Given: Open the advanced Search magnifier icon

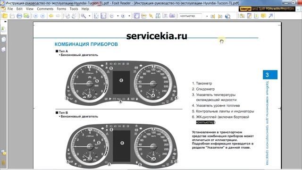Looking at the screenshot, I should (227, 16).
